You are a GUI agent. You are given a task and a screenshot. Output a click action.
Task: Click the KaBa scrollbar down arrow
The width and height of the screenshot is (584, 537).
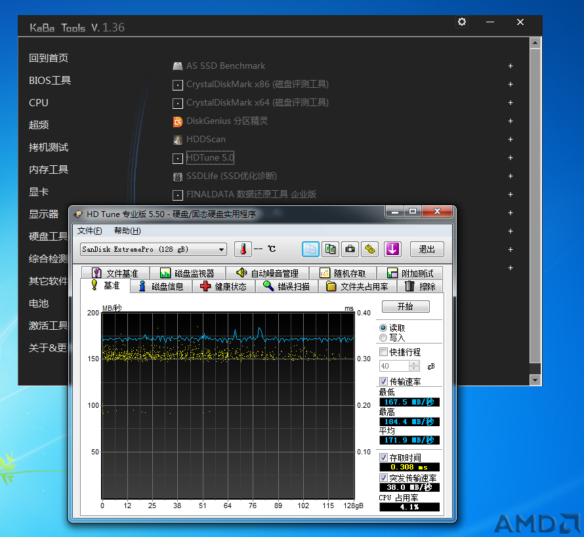(x=535, y=380)
